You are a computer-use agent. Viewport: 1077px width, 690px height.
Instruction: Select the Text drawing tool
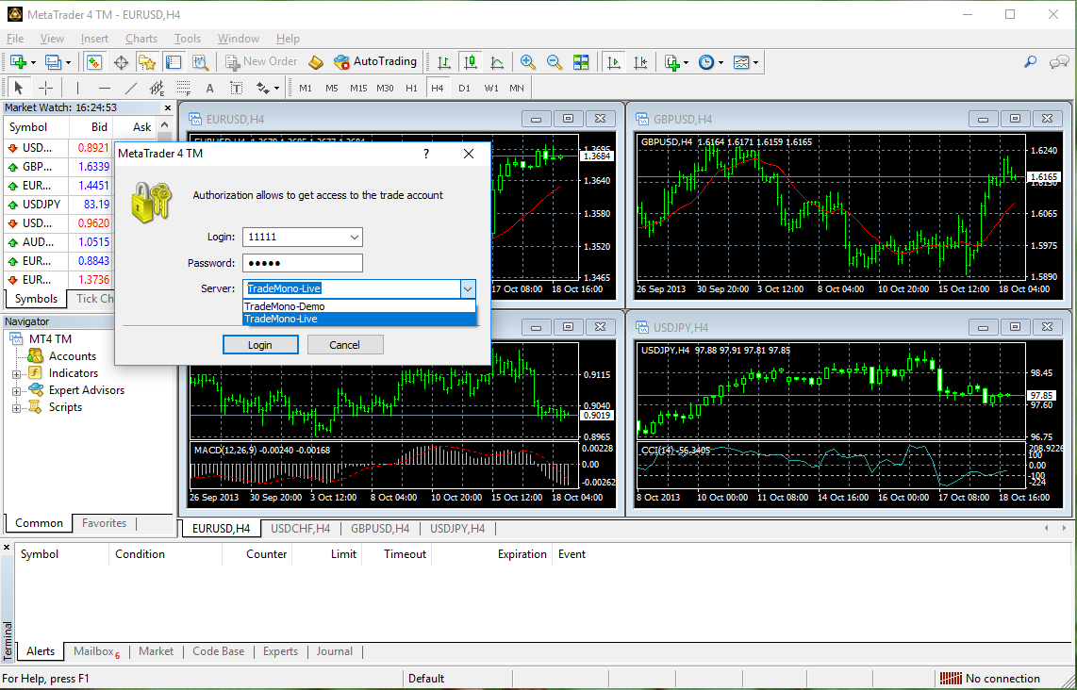210,88
